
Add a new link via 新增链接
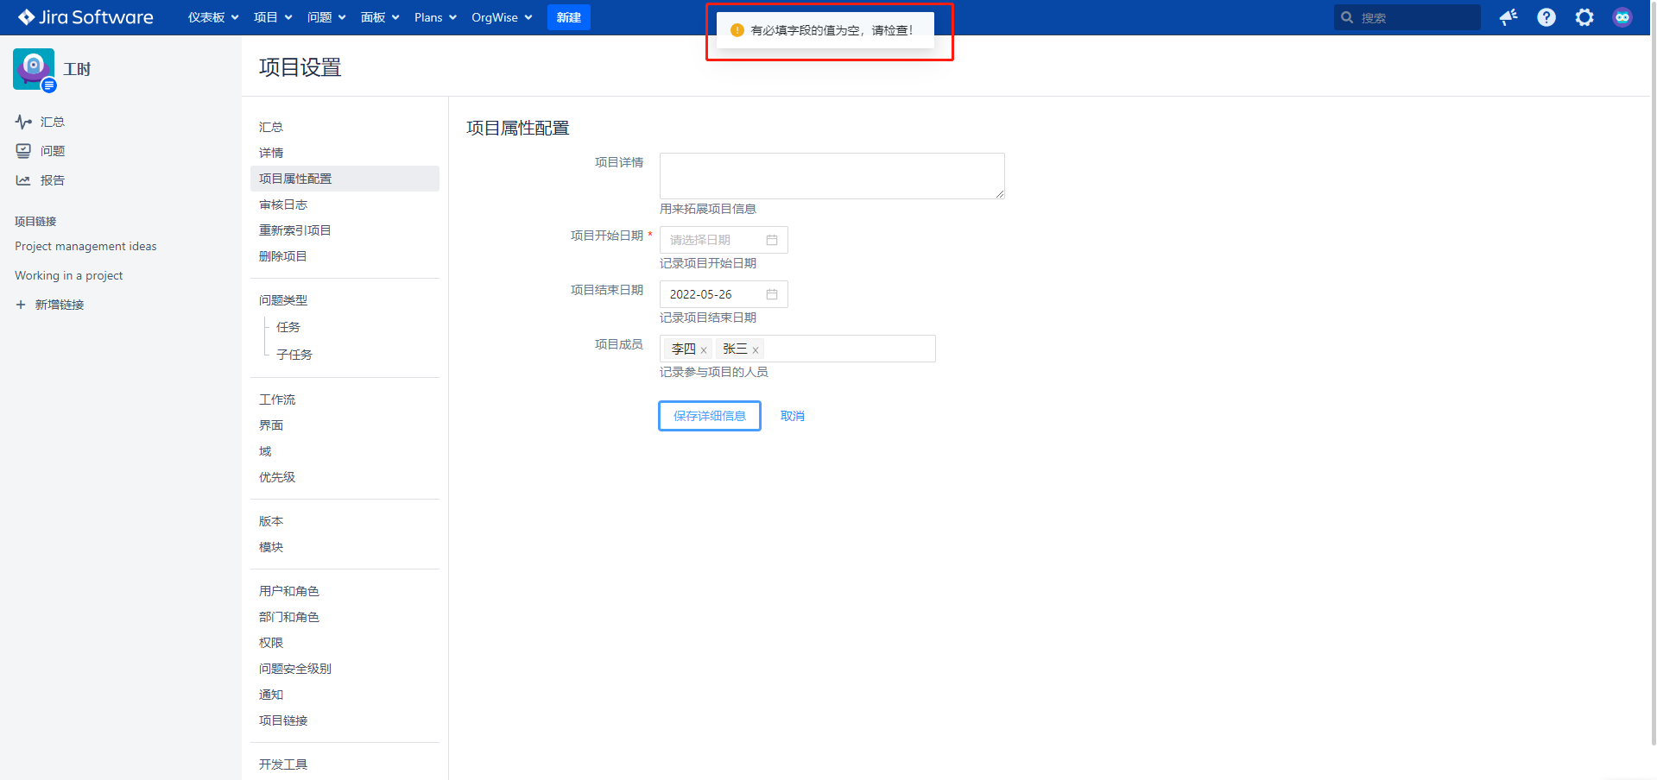point(59,305)
